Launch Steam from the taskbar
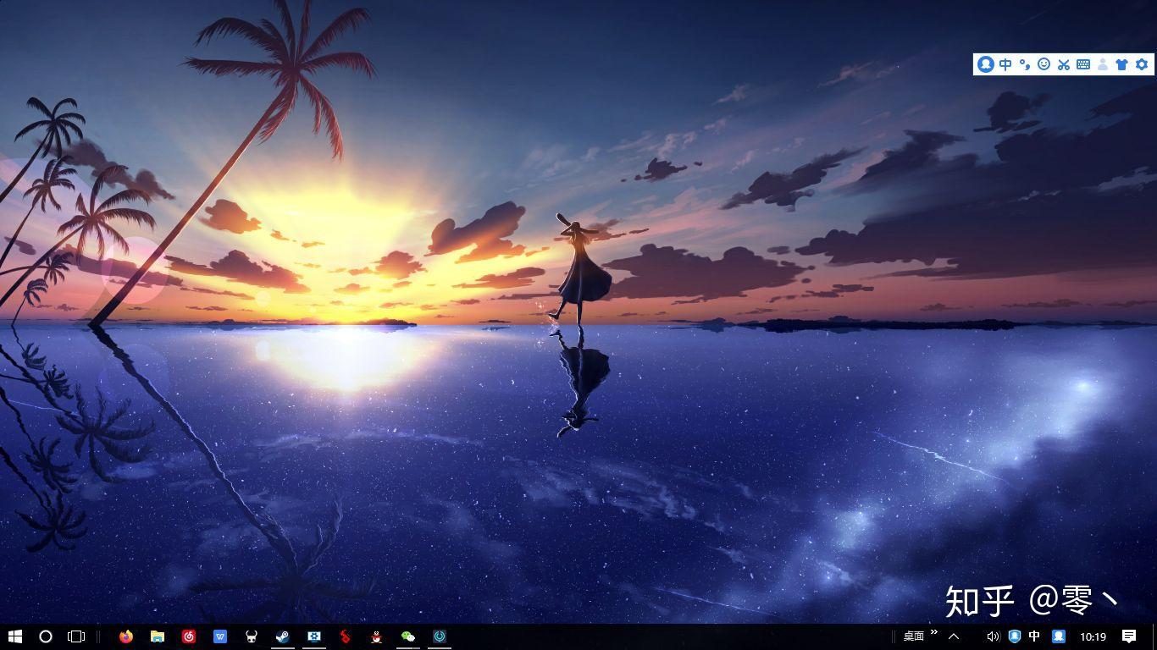Screen dimensions: 1157x650 pos(282,636)
